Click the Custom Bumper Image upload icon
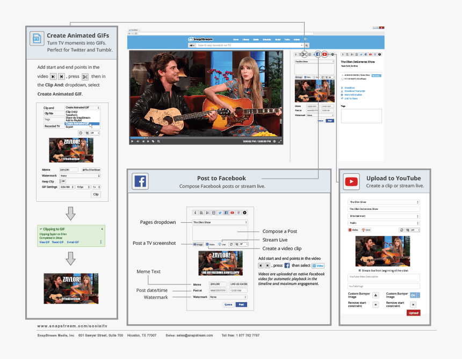Screen dimensions: 462x359 point(376,295)
